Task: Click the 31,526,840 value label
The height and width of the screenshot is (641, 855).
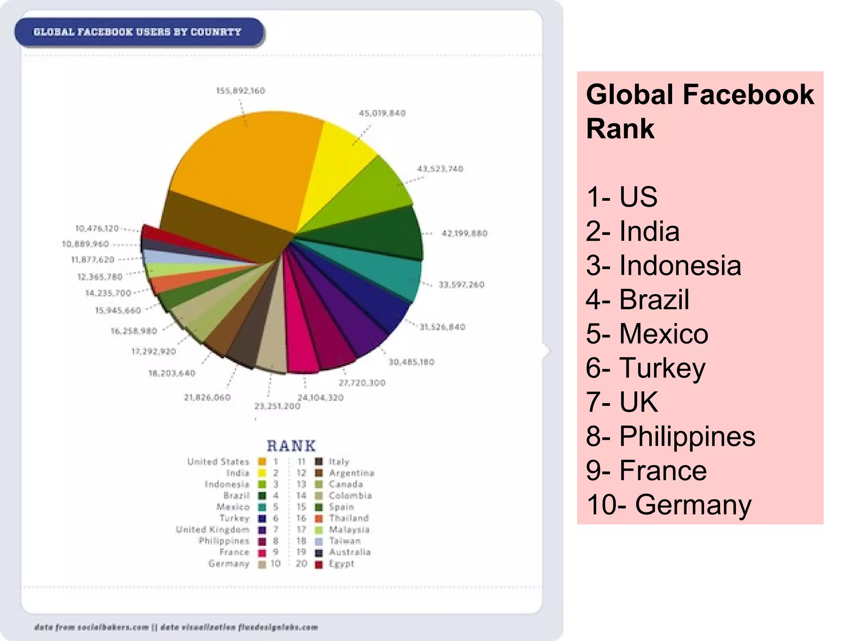Action: pyautogui.click(x=443, y=327)
